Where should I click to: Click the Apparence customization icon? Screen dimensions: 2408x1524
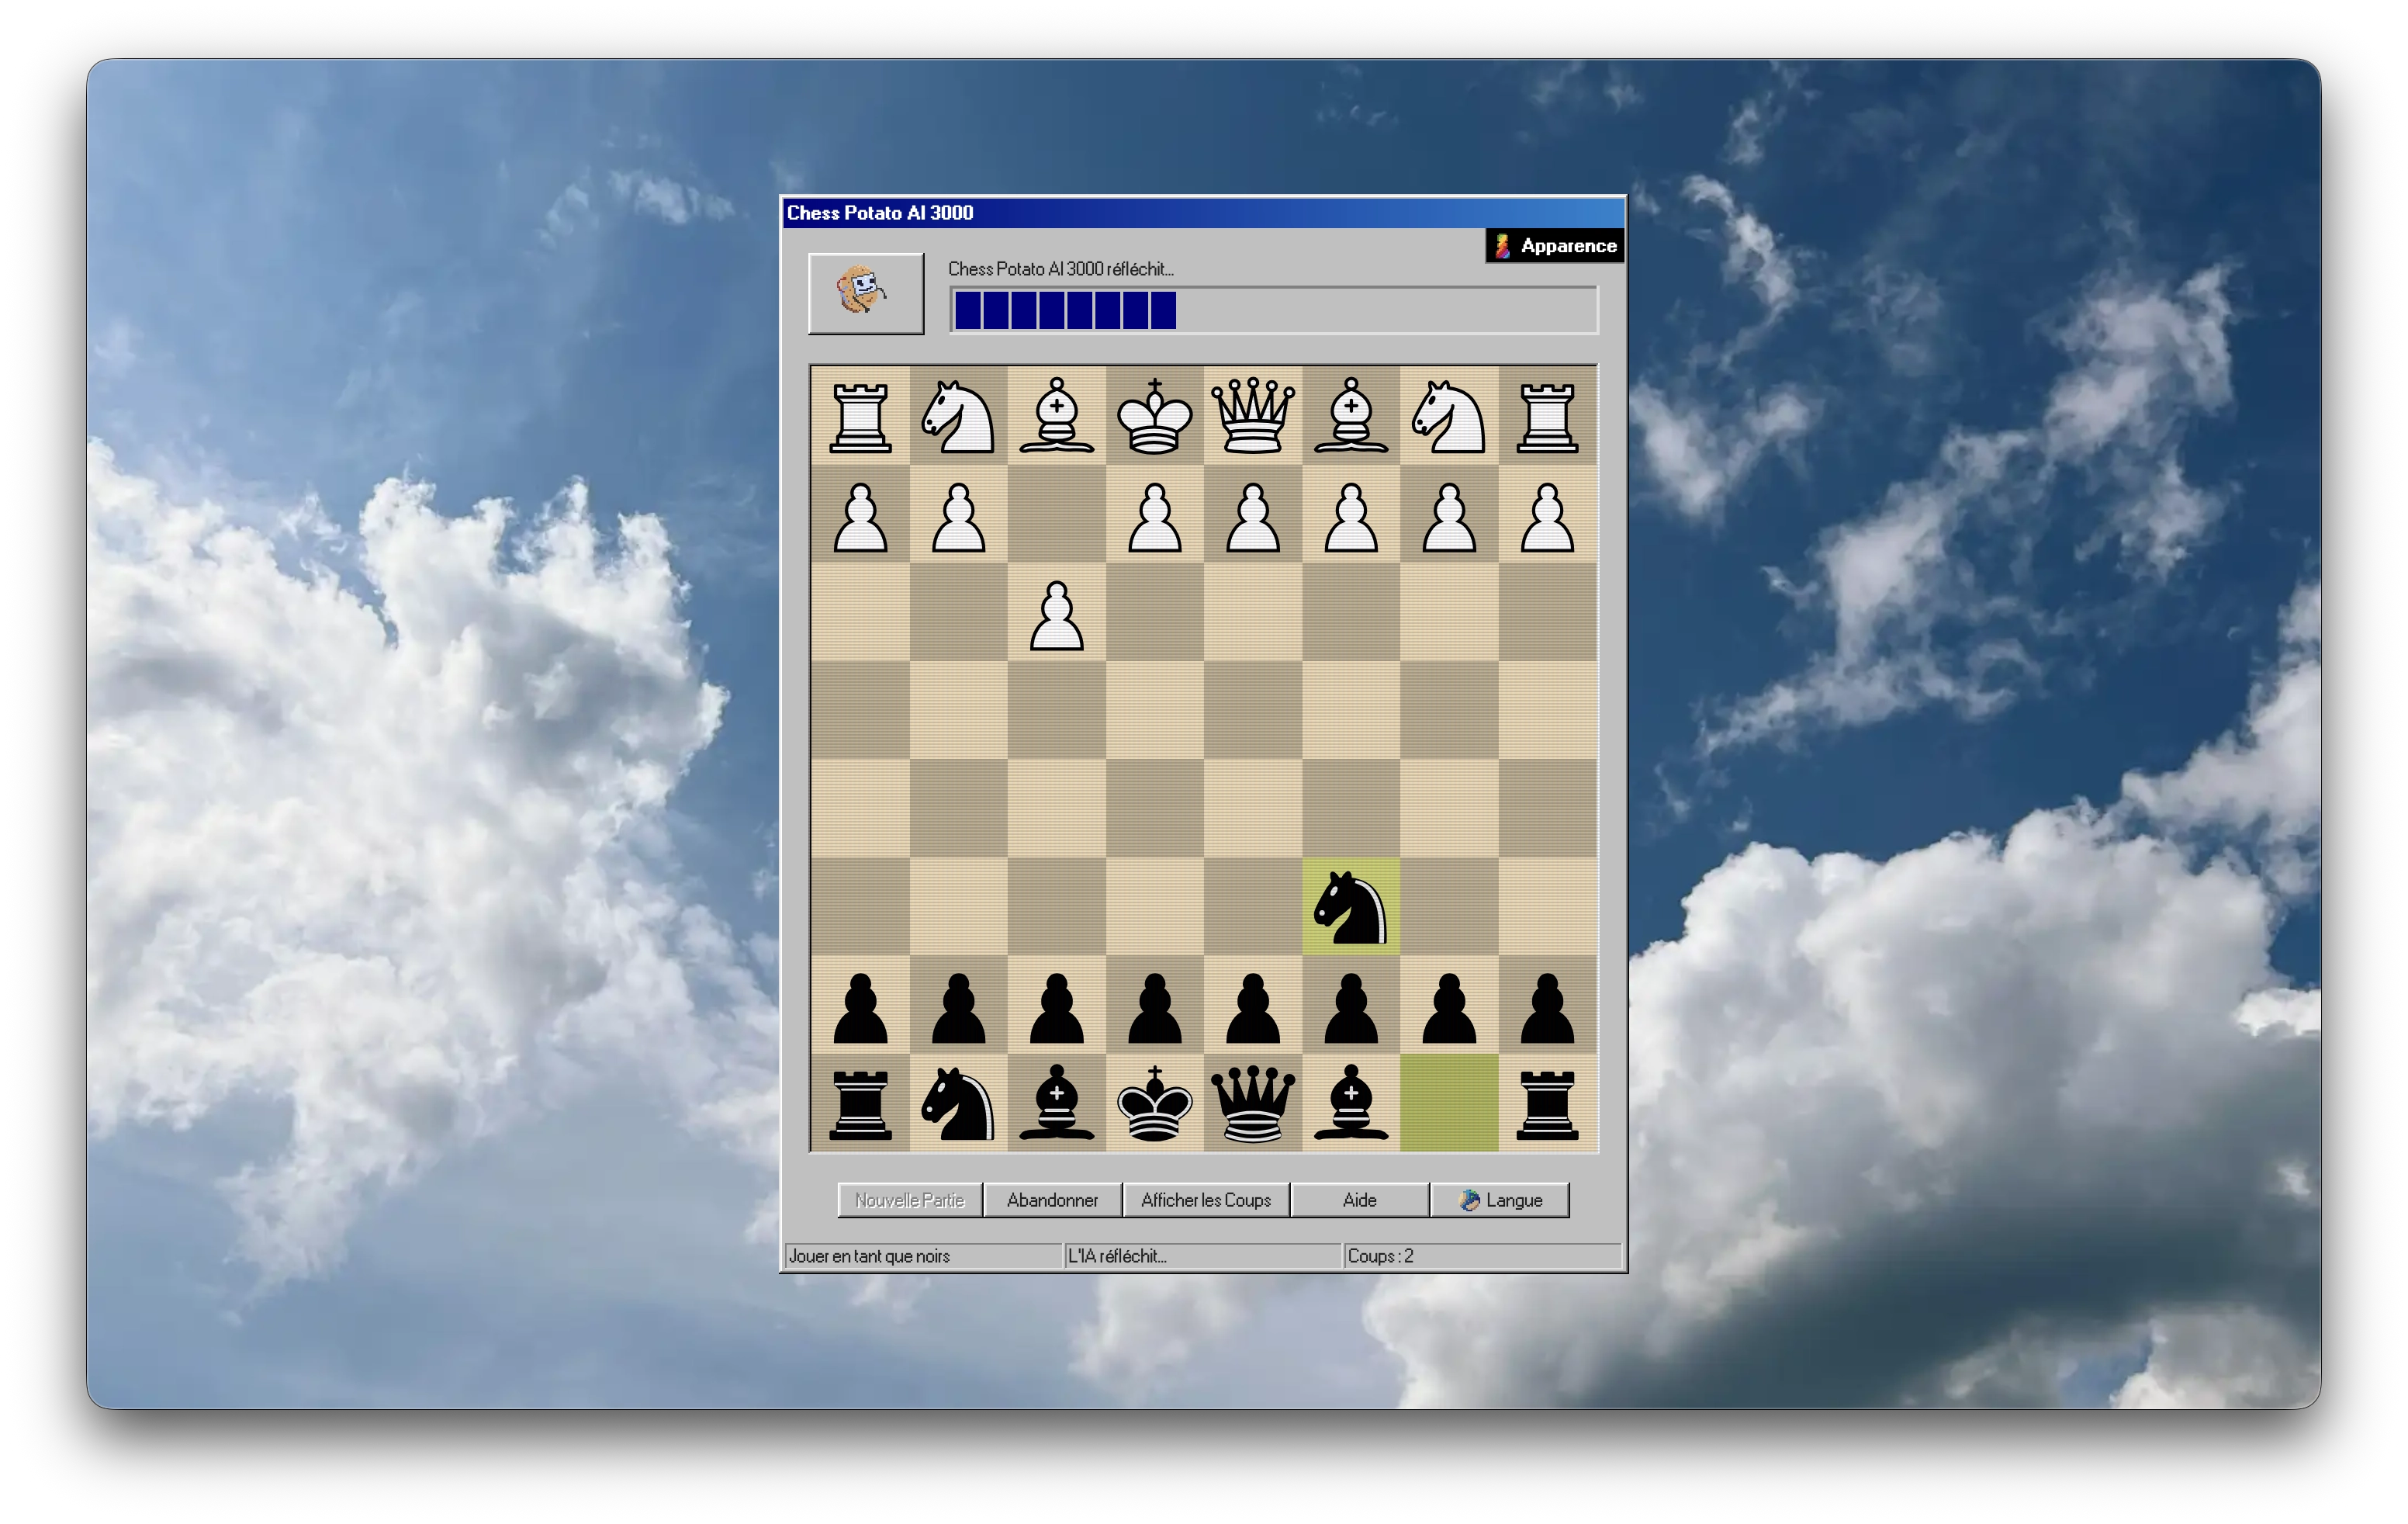click(x=1501, y=245)
